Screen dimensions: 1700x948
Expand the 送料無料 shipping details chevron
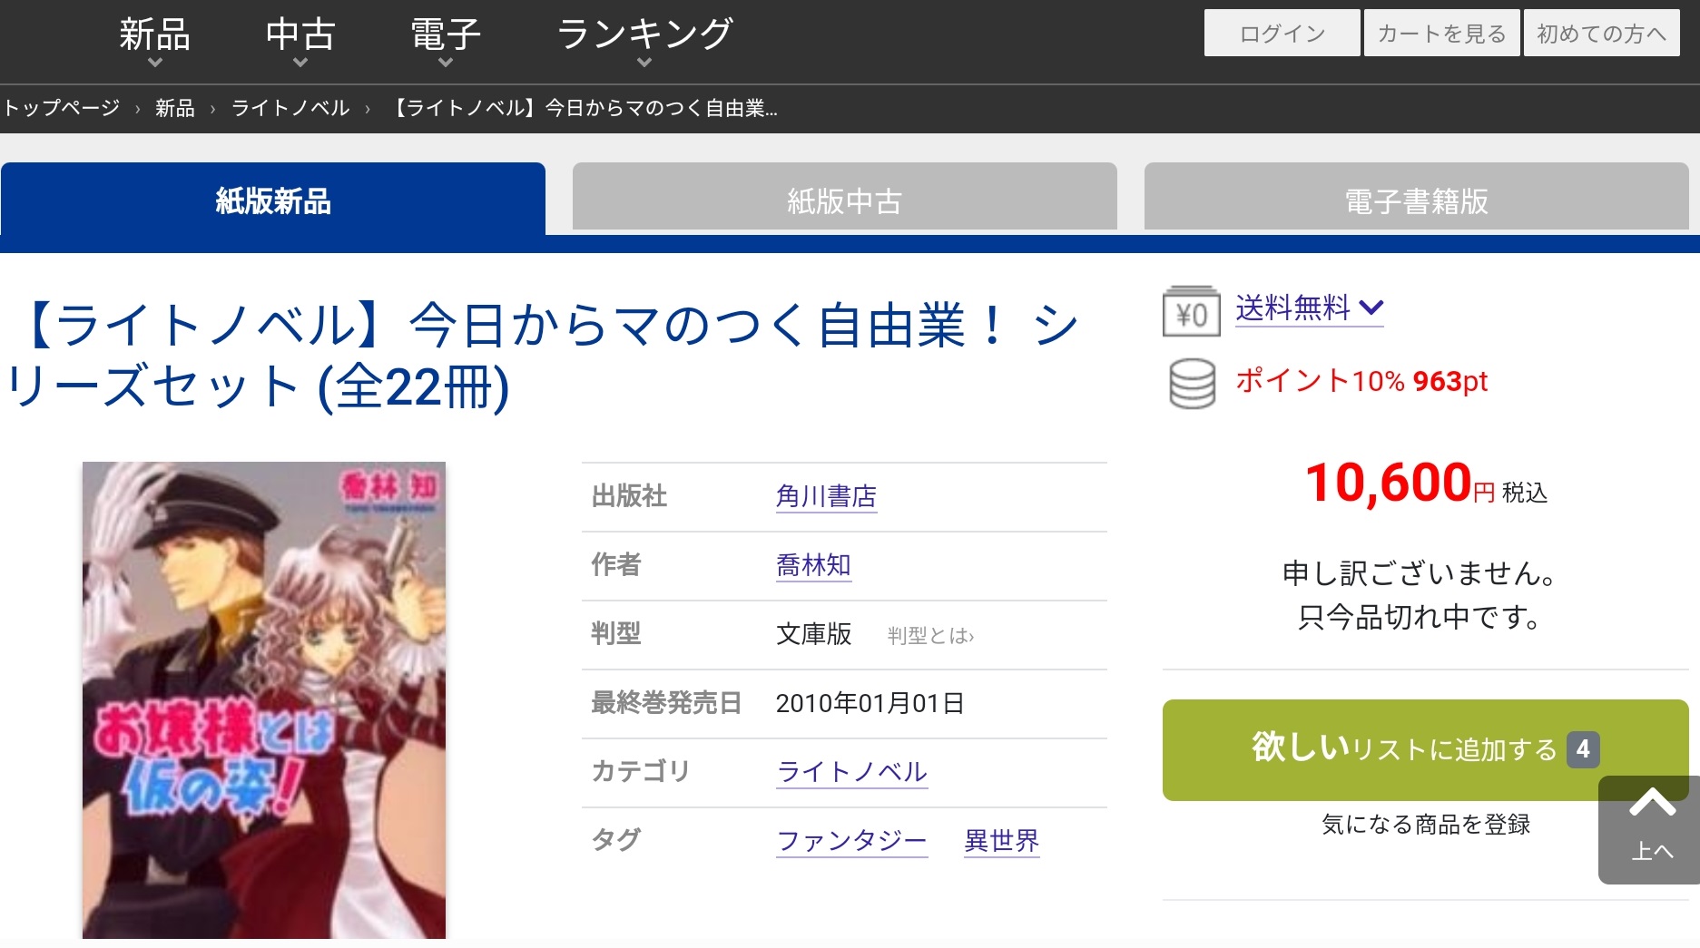(1371, 308)
